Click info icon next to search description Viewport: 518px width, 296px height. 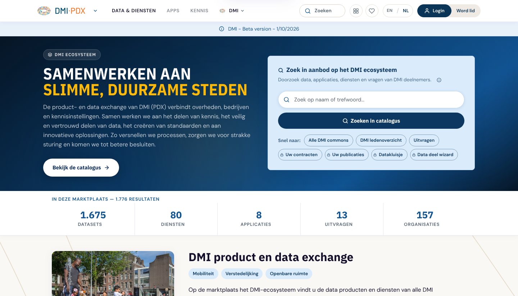click(439, 80)
